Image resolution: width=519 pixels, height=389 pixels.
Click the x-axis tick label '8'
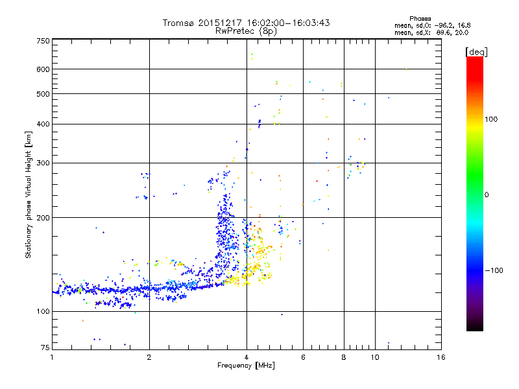(x=344, y=357)
